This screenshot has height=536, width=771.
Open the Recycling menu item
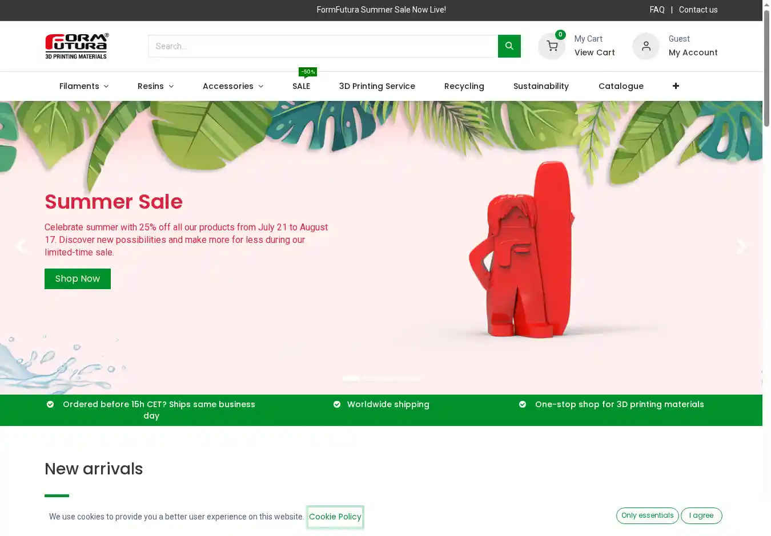point(464,86)
